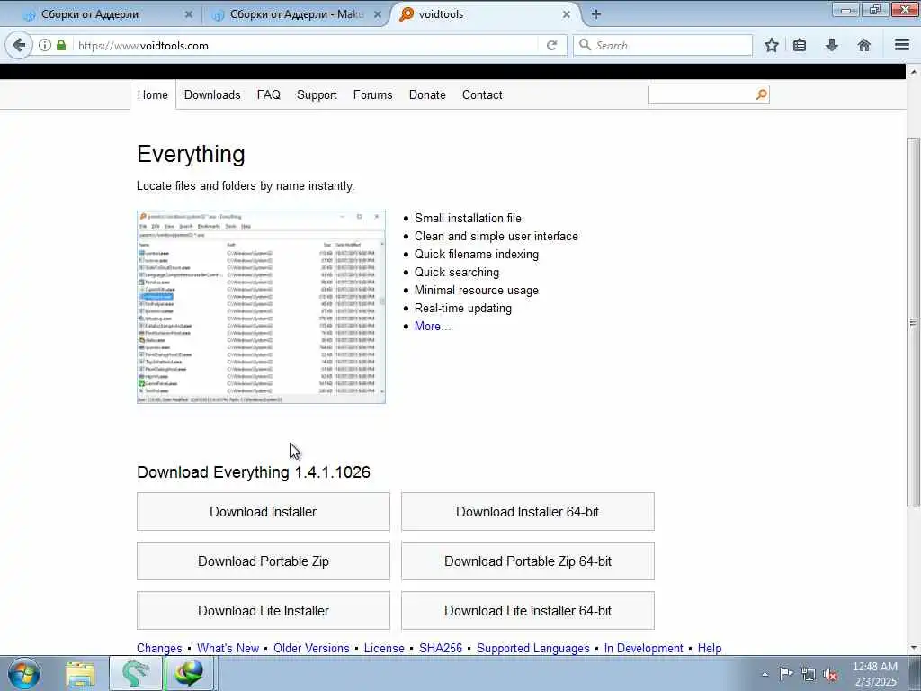
Task: Open the Donate navigation item
Action: click(427, 94)
